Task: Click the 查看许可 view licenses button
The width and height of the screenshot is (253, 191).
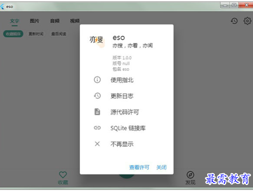Action: 139,168
